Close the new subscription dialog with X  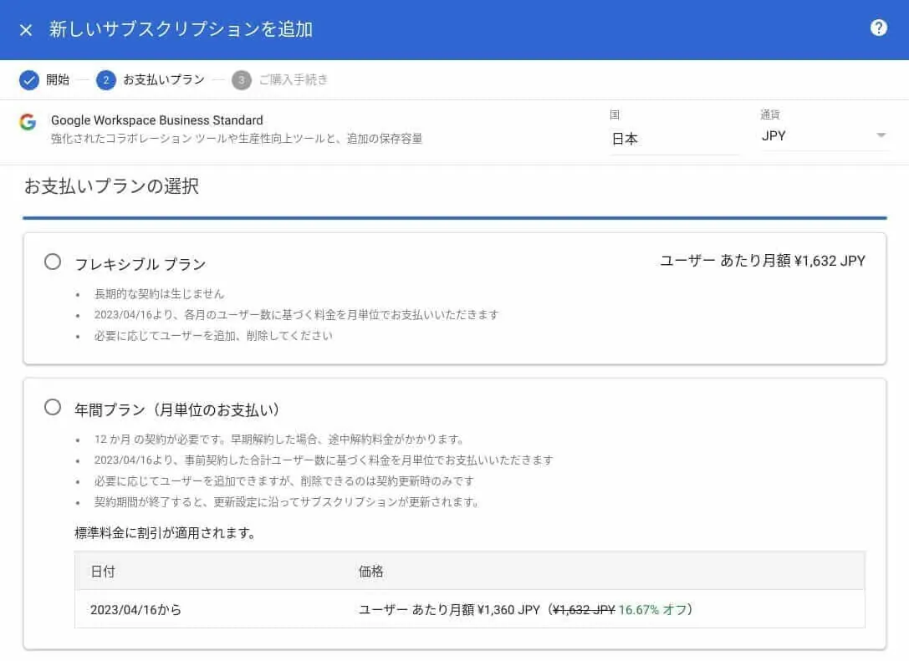click(x=26, y=29)
